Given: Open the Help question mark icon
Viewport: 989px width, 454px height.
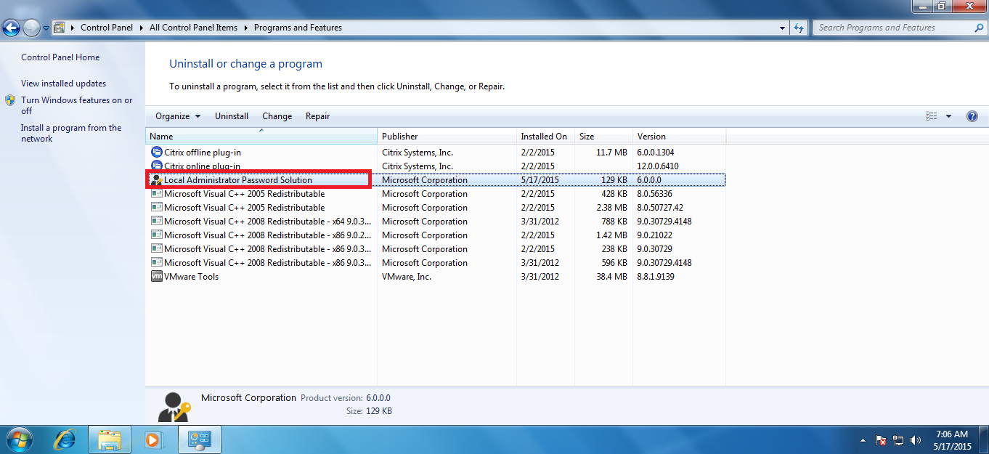Looking at the screenshot, I should coord(972,115).
